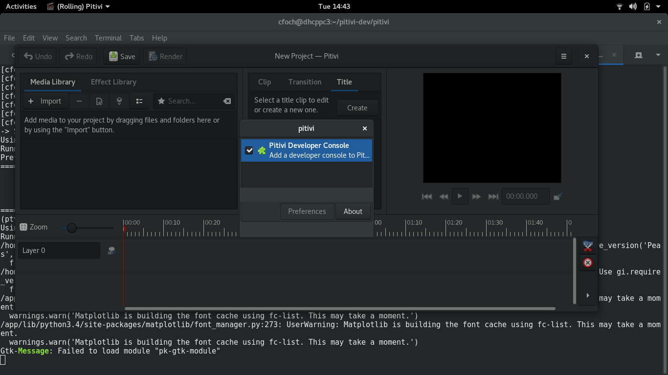Expand terminal tab list dropdown arrow
The height and width of the screenshot is (375, 668).
pos(659,55)
